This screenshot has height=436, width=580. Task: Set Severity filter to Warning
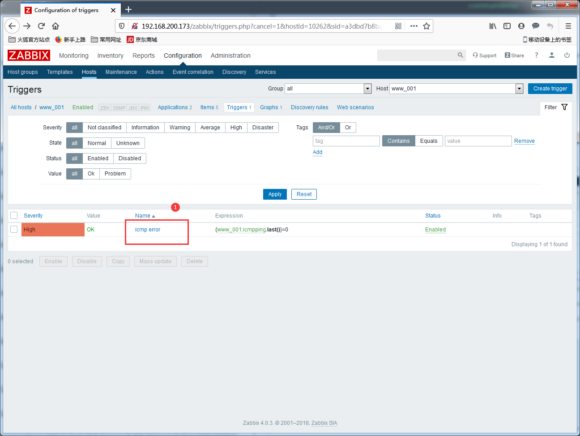pyautogui.click(x=180, y=128)
